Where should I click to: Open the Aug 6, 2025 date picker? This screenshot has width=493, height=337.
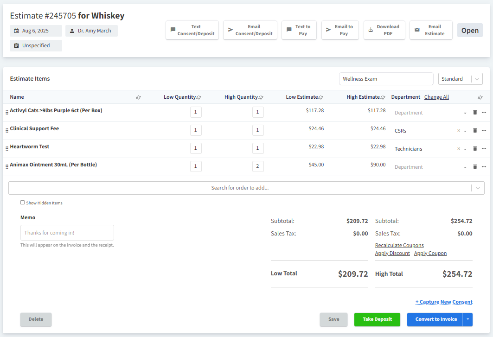coord(36,31)
